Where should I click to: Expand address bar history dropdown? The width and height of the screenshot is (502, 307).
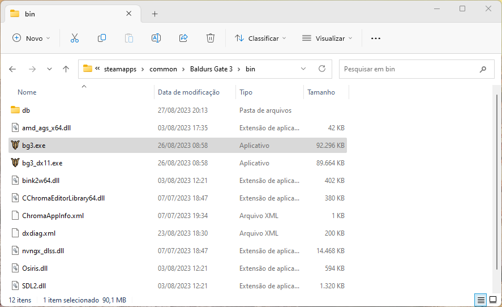click(x=303, y=69)
